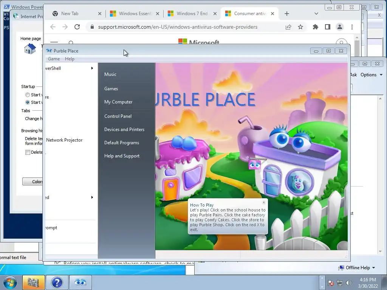
Task: Open the Offline Help dropdown
Action: click(358, 268)
